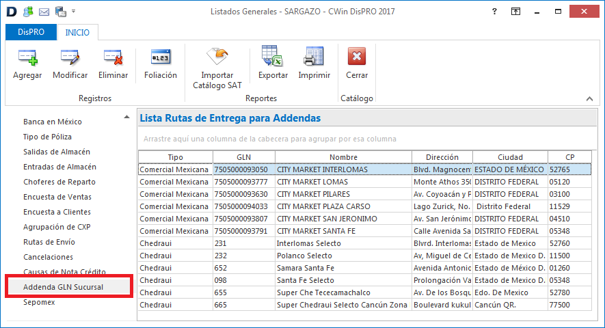The image size is (605, 328).
Task: Click the ribbon display options icon
Action: click(515, 12)
